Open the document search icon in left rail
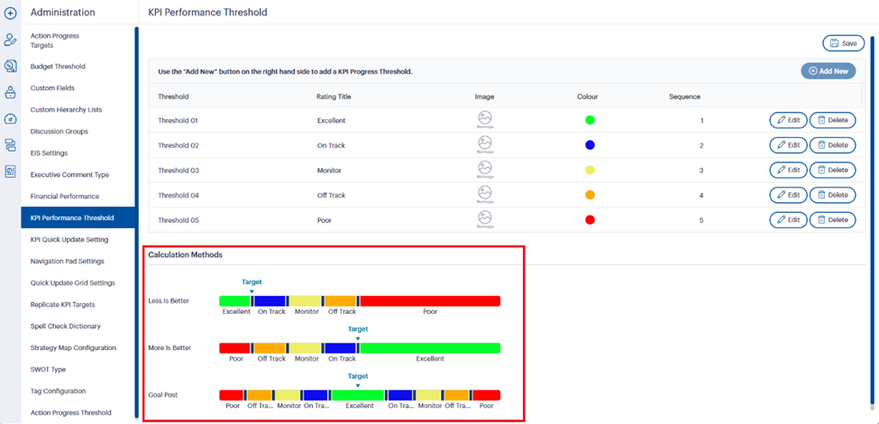Image resolution: width=879 pixels, height=424 pixels. tap(10, 66)
